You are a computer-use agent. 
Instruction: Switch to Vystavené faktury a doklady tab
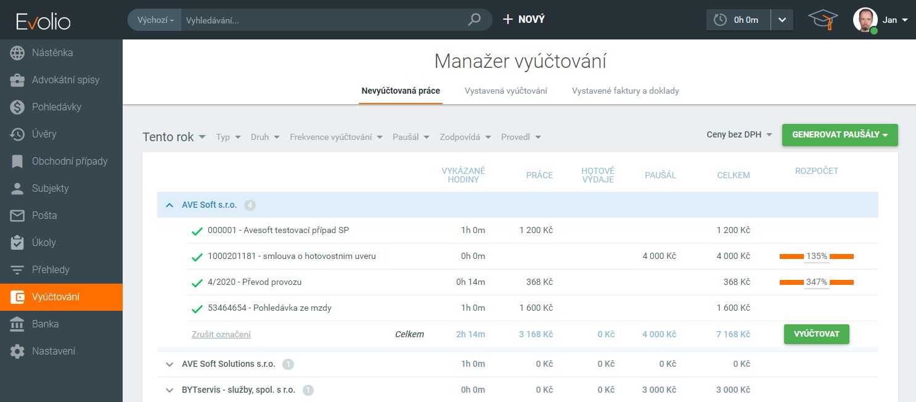625,91
